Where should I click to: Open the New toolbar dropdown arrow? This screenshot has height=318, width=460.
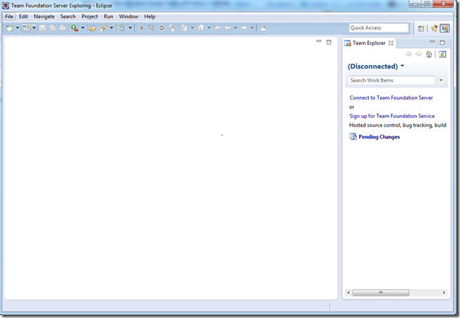(17, 28)
